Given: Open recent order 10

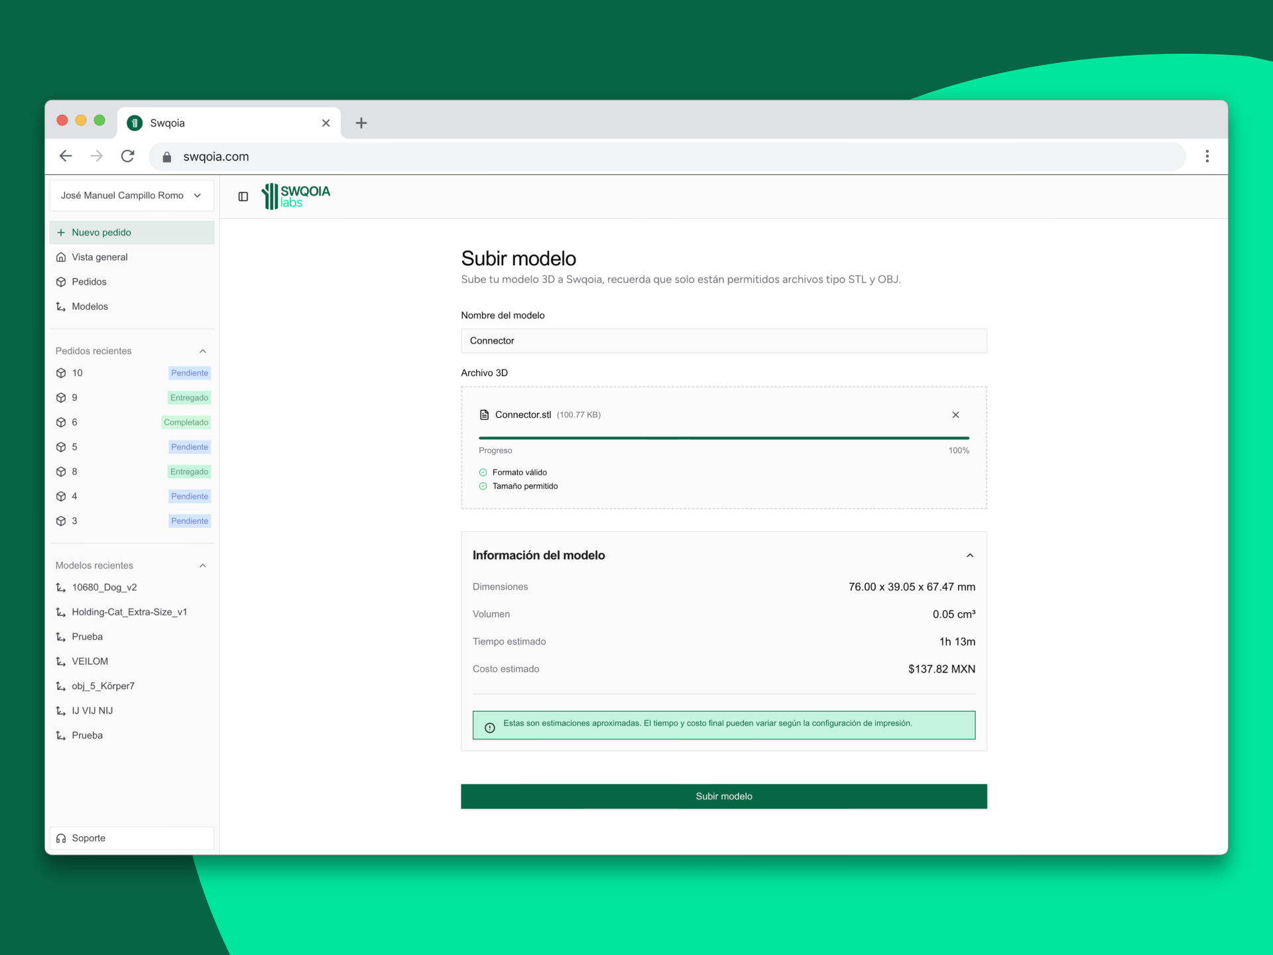Looking at the screenshot, I should tap(132, 373).
